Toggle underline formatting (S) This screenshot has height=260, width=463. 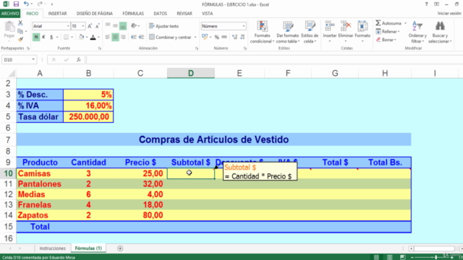(x=51, y=37)
